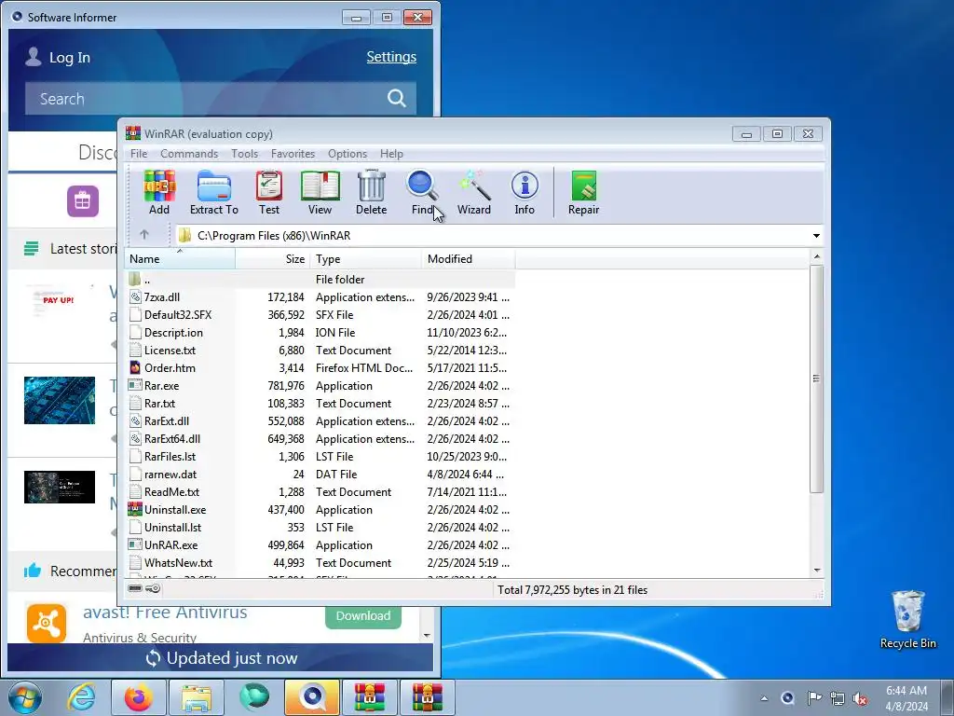Run the Test archive tool

[269, 192]
